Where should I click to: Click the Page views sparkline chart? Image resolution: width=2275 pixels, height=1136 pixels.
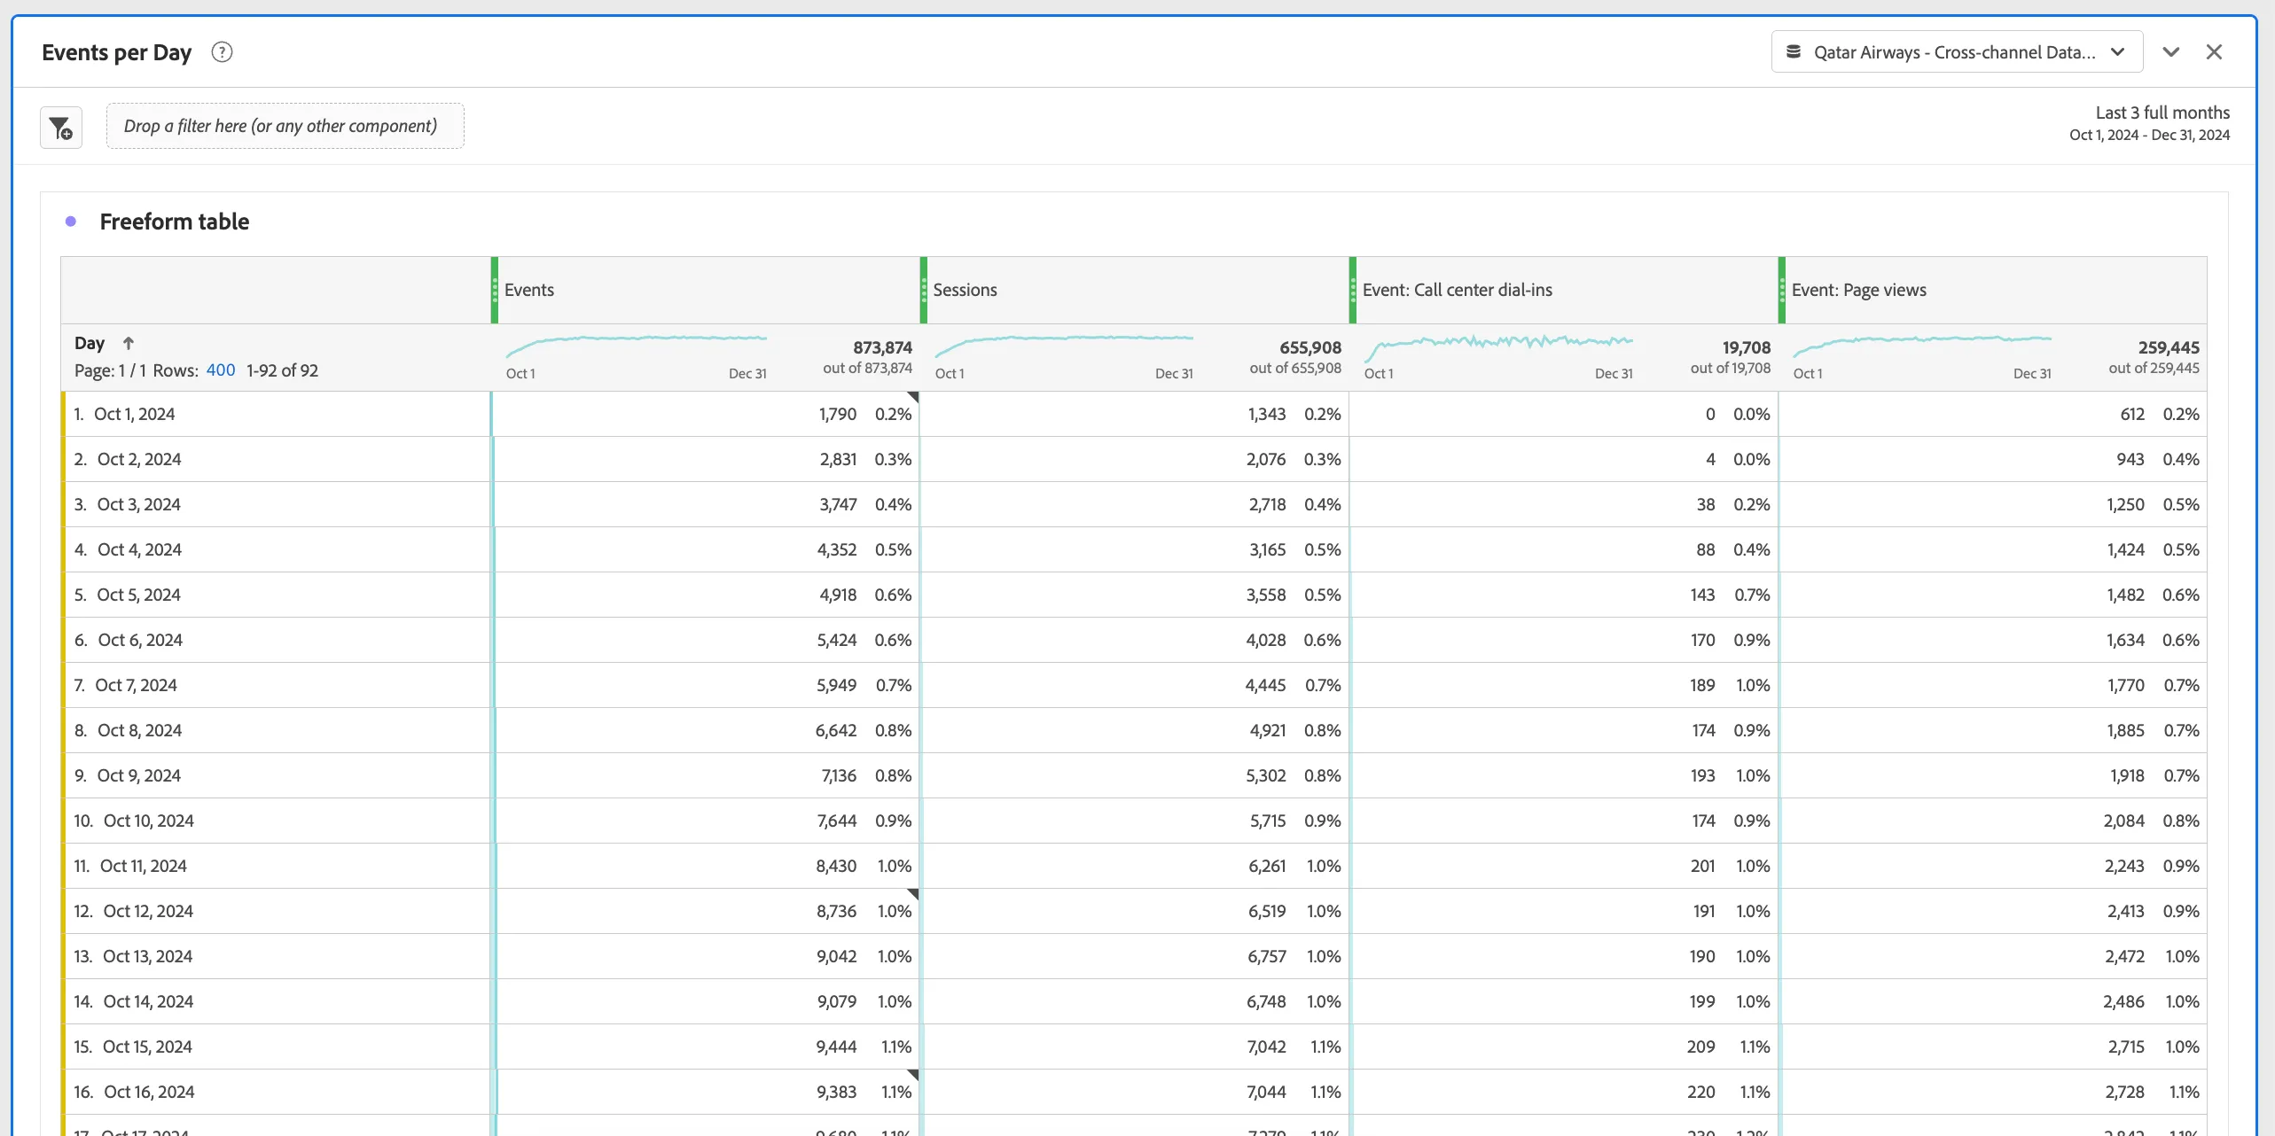click(x=1922, y=346)
